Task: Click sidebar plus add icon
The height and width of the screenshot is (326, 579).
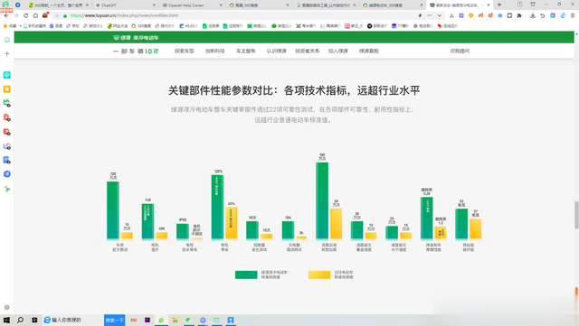Action: coord(7,54)
